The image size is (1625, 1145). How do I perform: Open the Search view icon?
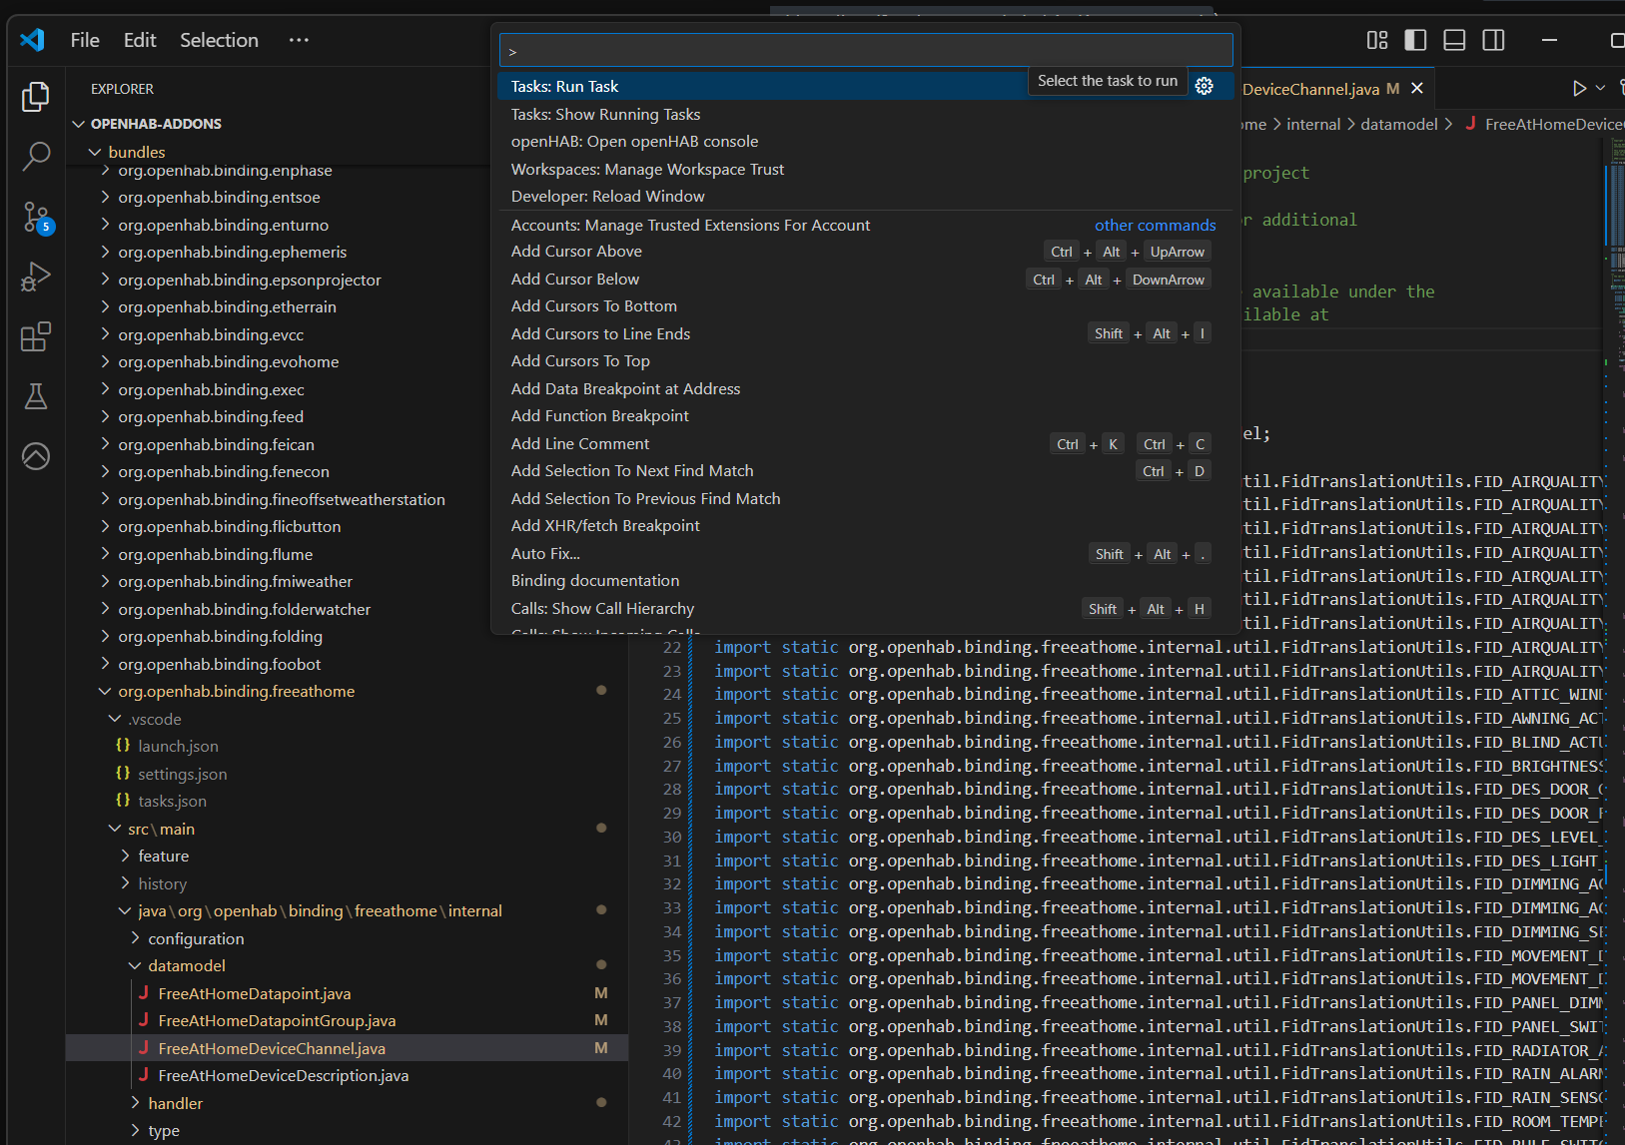[x=36, y=156]
